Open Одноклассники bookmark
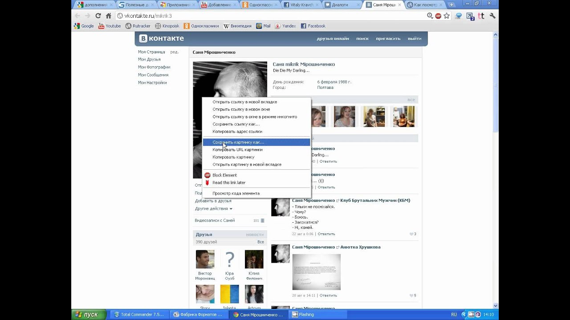The image size is (570, 320). (201, 26)
